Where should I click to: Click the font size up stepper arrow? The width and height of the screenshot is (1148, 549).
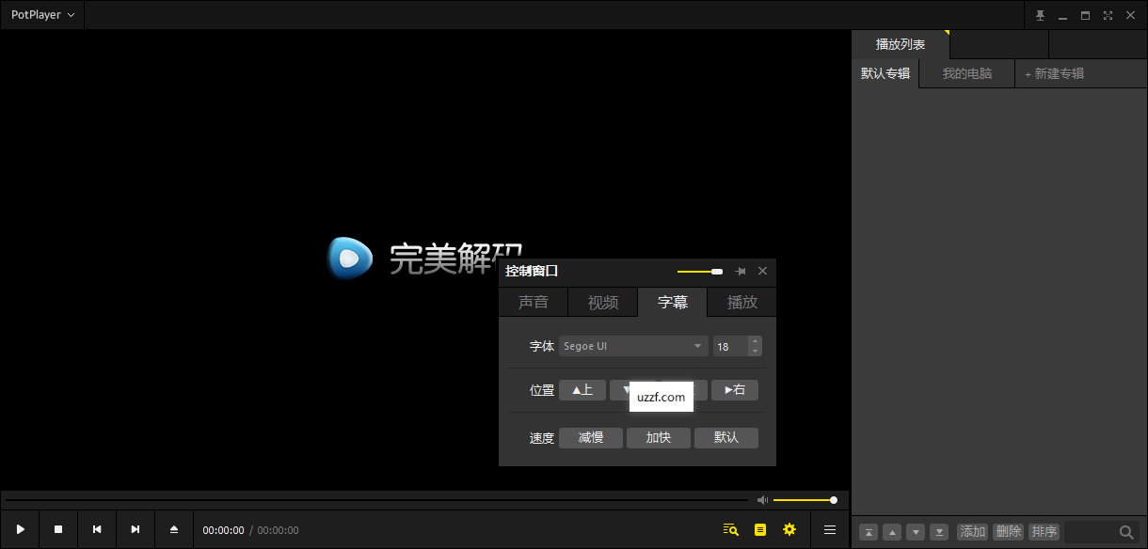pyautogui.click(x=755, y=341)
